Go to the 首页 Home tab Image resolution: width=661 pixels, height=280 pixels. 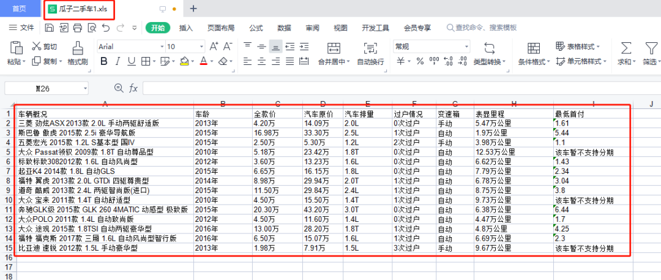[x=20, y=9]
